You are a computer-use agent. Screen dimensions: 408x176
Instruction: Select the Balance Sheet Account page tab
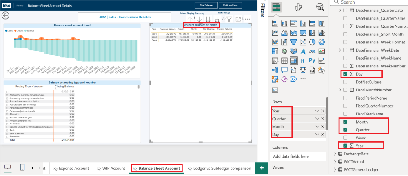(156, 169)
